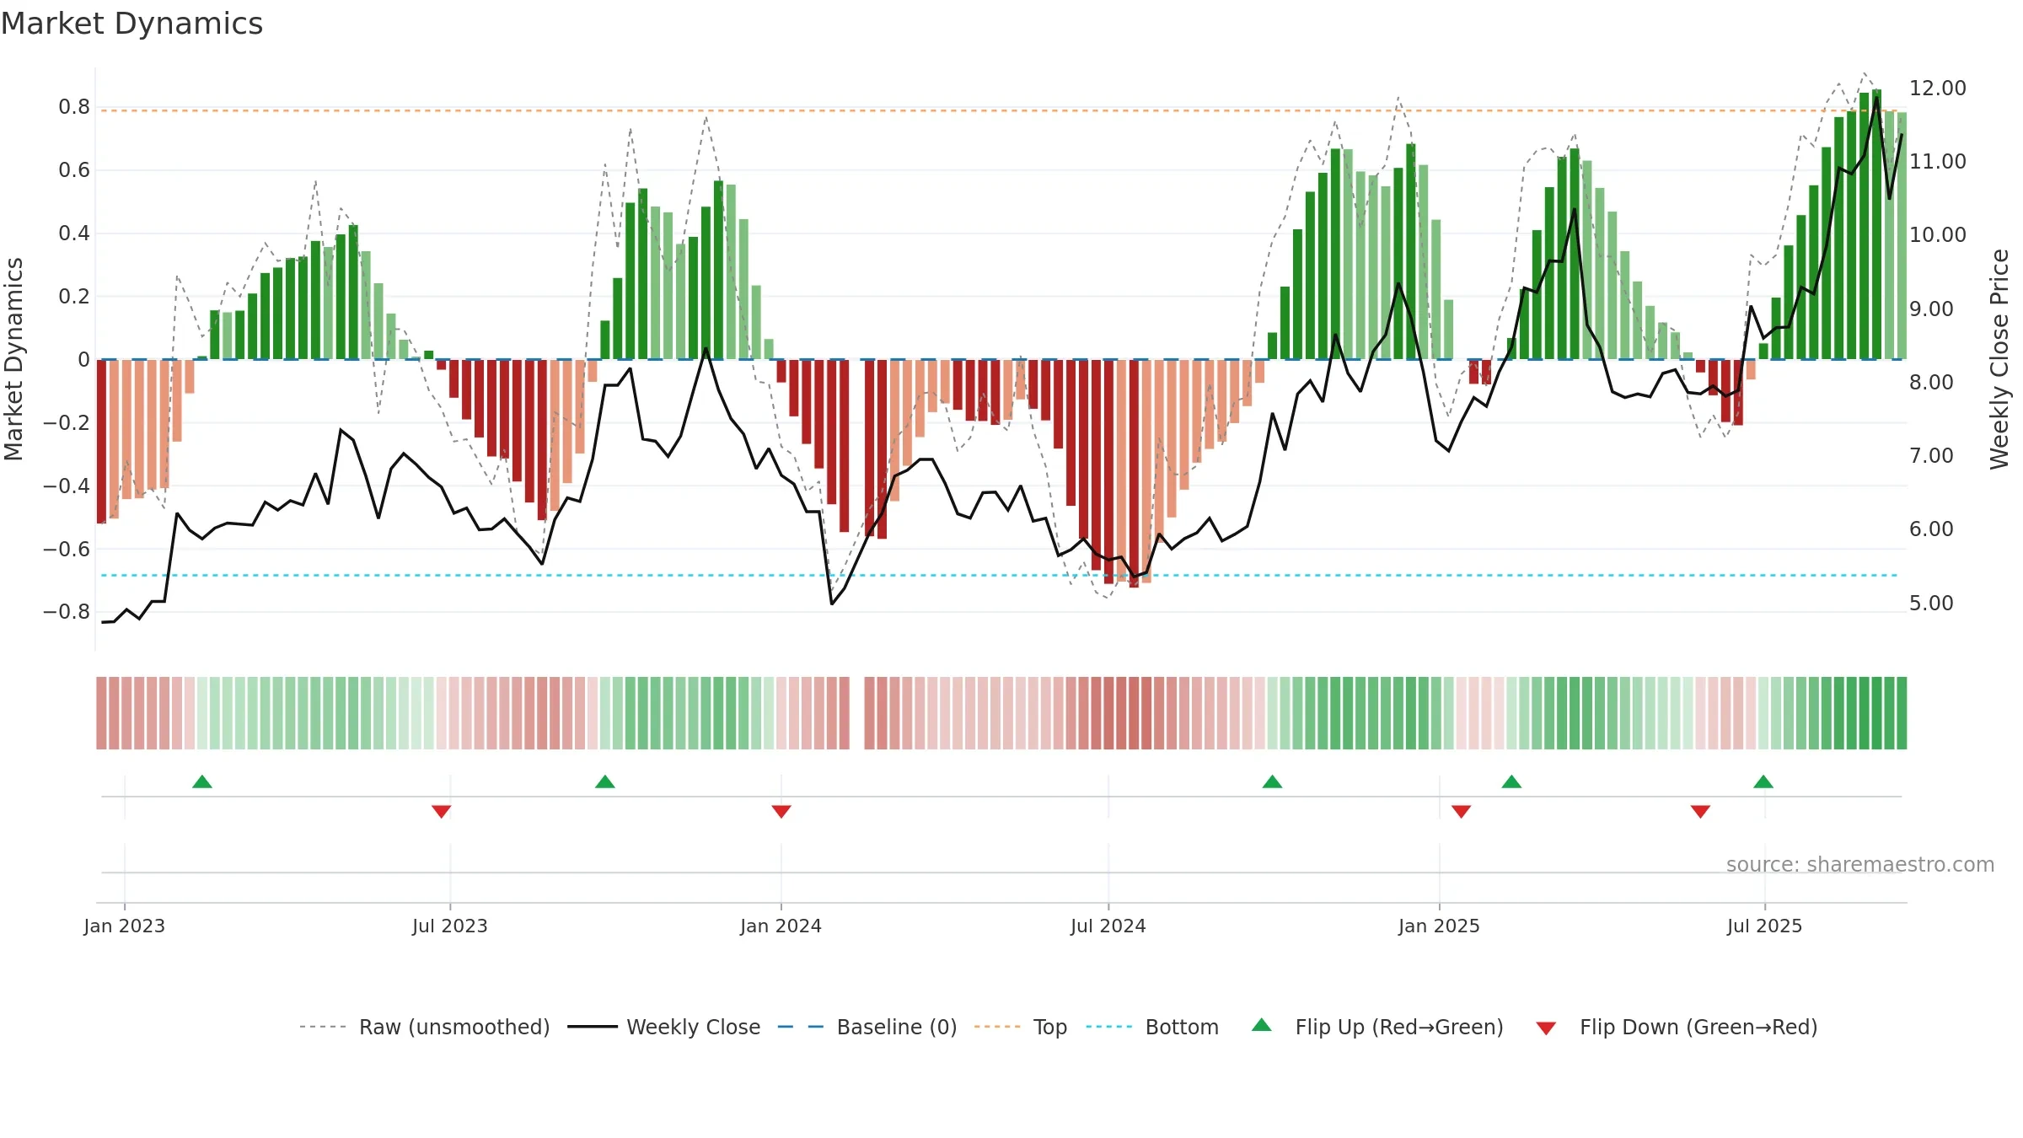Click green flip-up marker at Jul 2025
This screenshot has height=1138, width=2023.
click(x=1763, y=781)
